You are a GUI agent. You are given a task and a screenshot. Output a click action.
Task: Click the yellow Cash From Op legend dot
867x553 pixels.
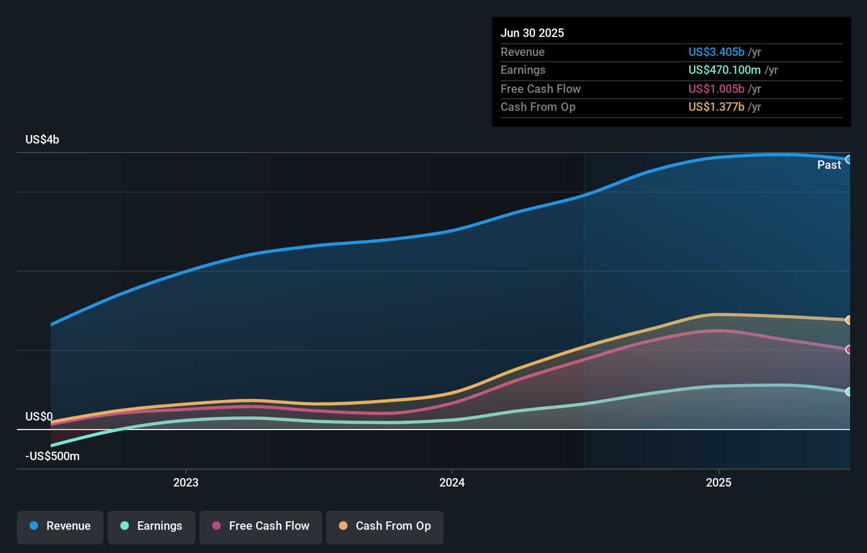tap(344, 526)
